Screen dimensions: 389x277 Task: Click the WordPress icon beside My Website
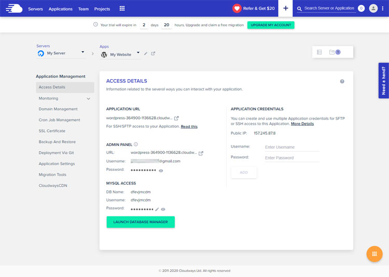point(104,54)
